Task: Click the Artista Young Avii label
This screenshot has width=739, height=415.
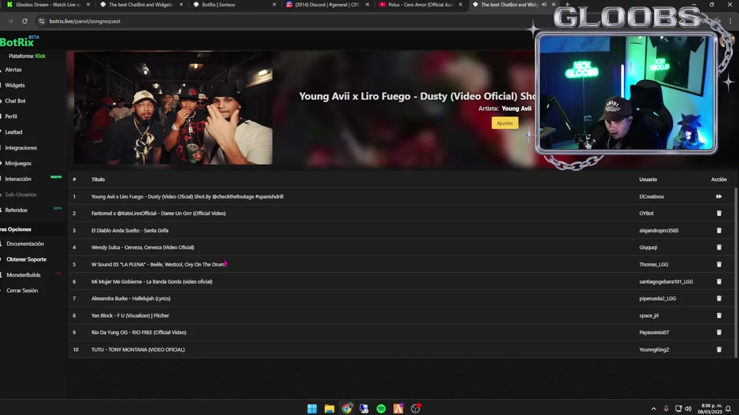Action: point(505,108)
